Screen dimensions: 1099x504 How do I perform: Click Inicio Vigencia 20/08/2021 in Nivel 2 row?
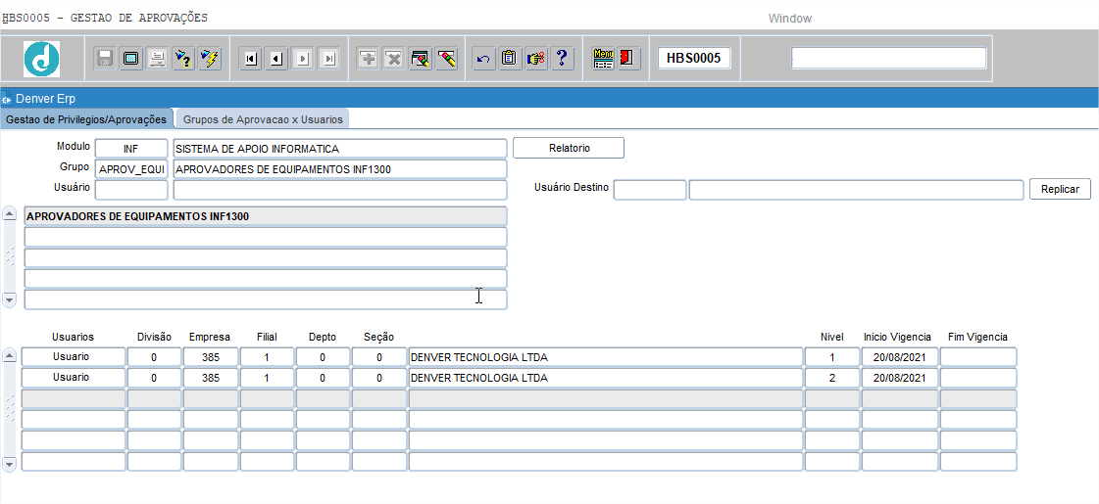[899, 378]
